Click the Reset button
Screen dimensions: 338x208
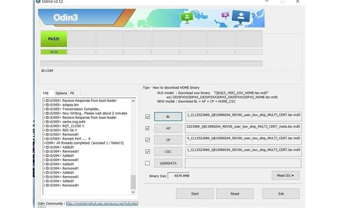[235, 193]
